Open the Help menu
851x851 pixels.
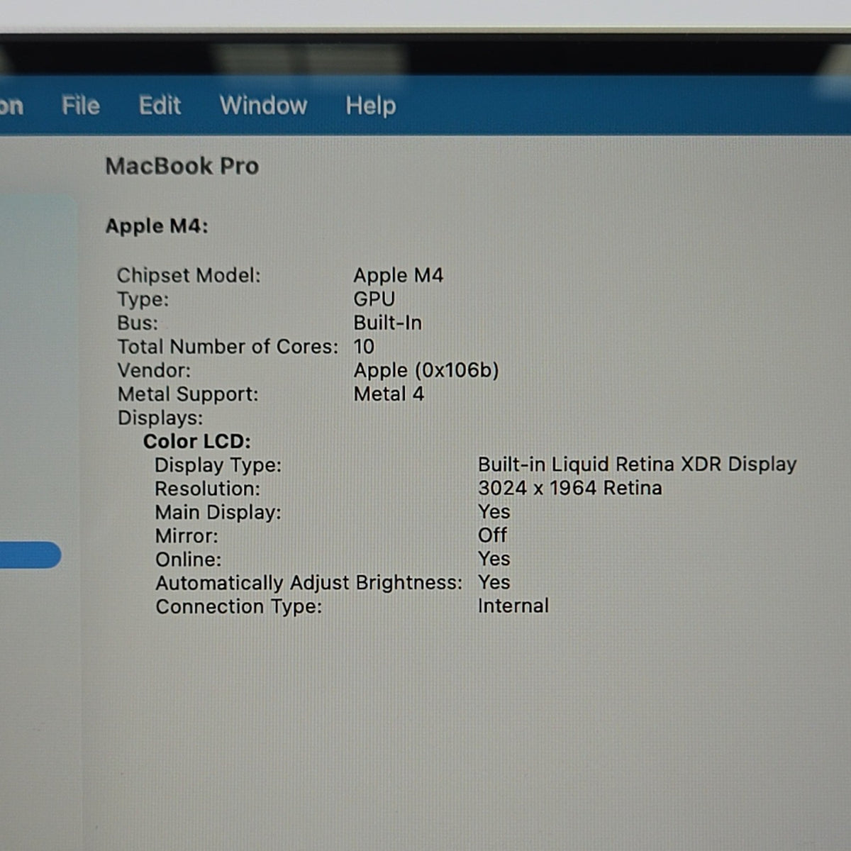371,106
